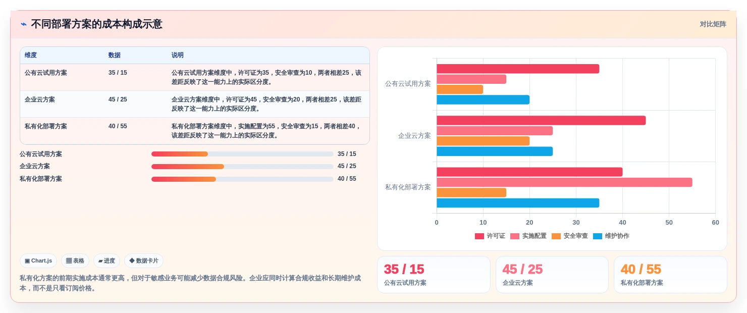Click the description text for 私有化部署方案 row

click(266, 131)
